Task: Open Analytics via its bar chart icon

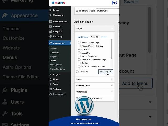Action: pyautogui.click(x=50, y=31)
